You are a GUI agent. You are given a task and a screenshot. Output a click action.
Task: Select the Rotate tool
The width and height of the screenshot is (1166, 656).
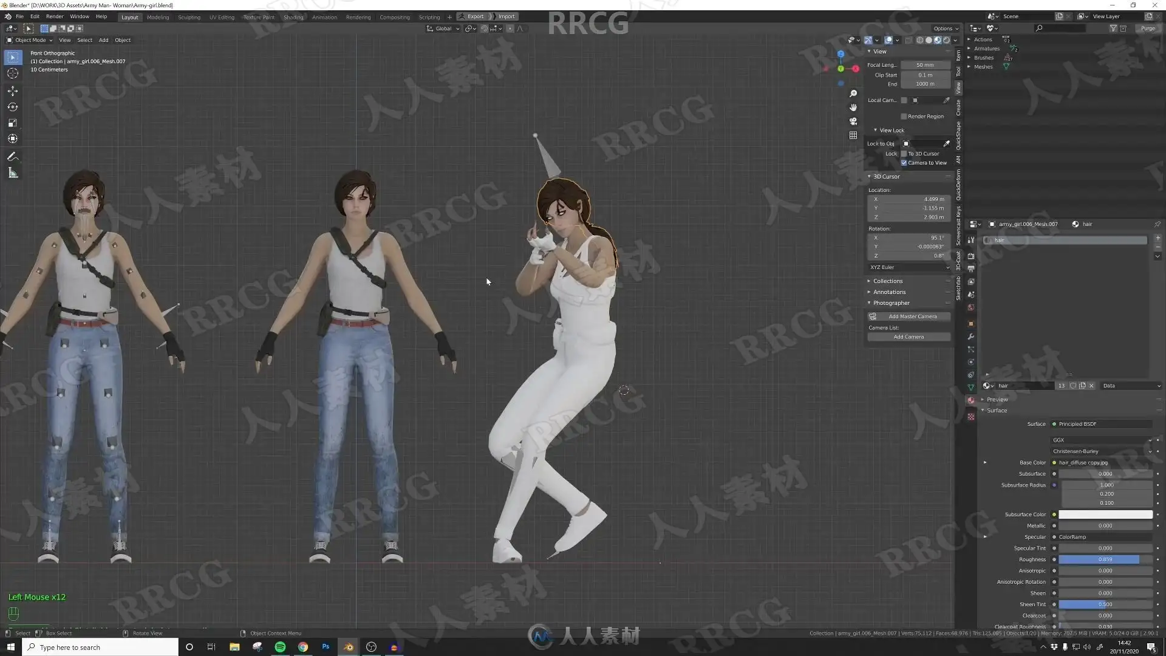[x=12, y=107]
